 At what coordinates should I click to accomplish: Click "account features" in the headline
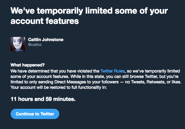pyautogui.click(x=45, y=21)
